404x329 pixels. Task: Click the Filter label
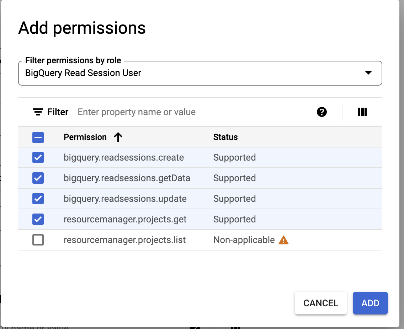58,112
